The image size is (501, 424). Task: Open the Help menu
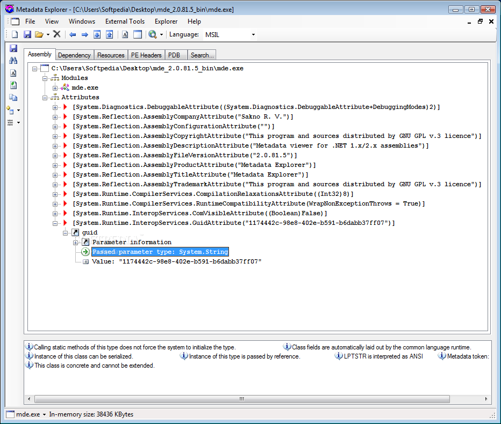(x=194, y=21)
